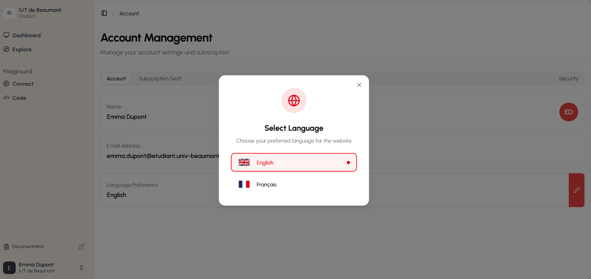The width and height of the screenshot is (591, 279).
Task: Open the Documentation link
Action: coord(44,246)
